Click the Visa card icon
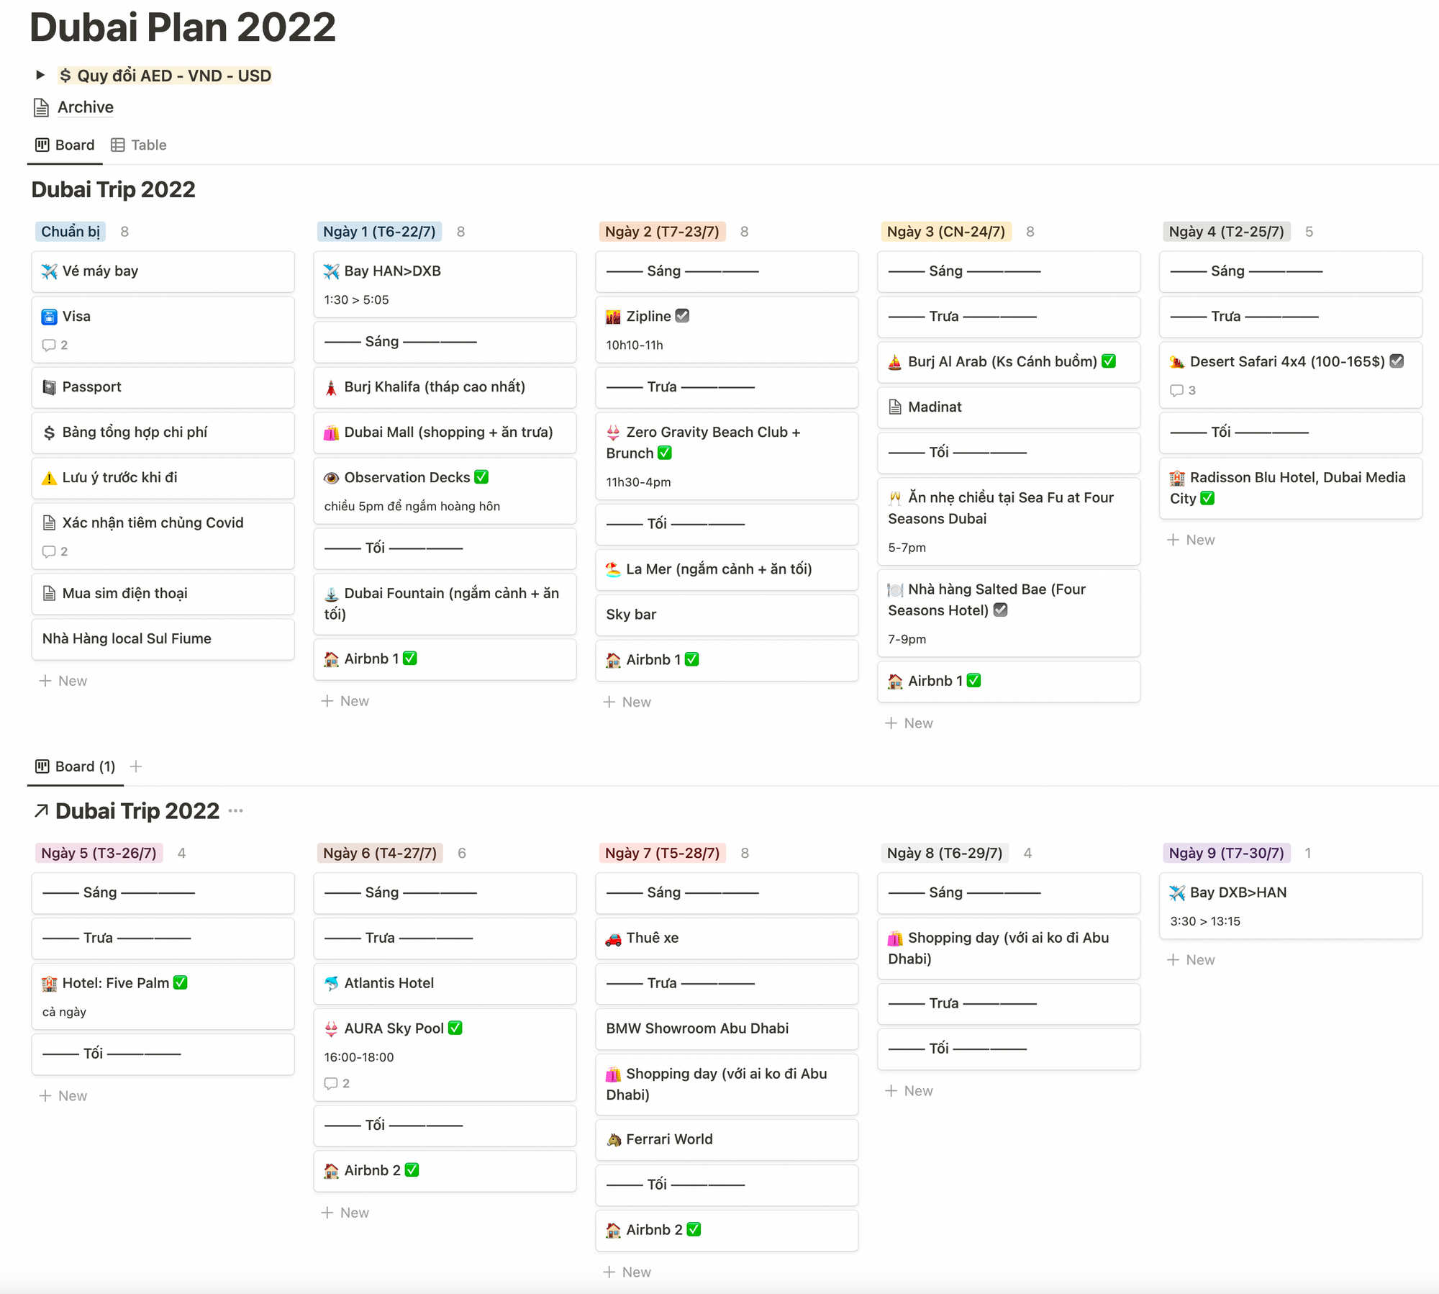The height and width of the screenshot is (1294, 1439). pyautogui.click(x=49, y=317)
